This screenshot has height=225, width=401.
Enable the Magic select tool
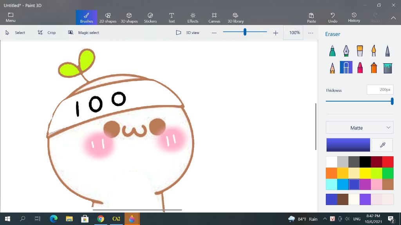tap(83, 33)
